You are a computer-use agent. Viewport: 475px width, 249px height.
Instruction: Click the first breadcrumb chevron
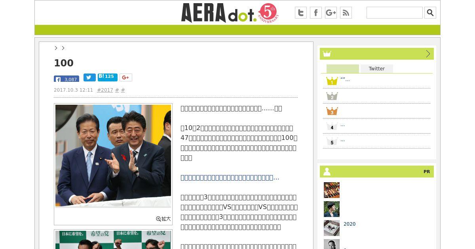pos(56,48)
